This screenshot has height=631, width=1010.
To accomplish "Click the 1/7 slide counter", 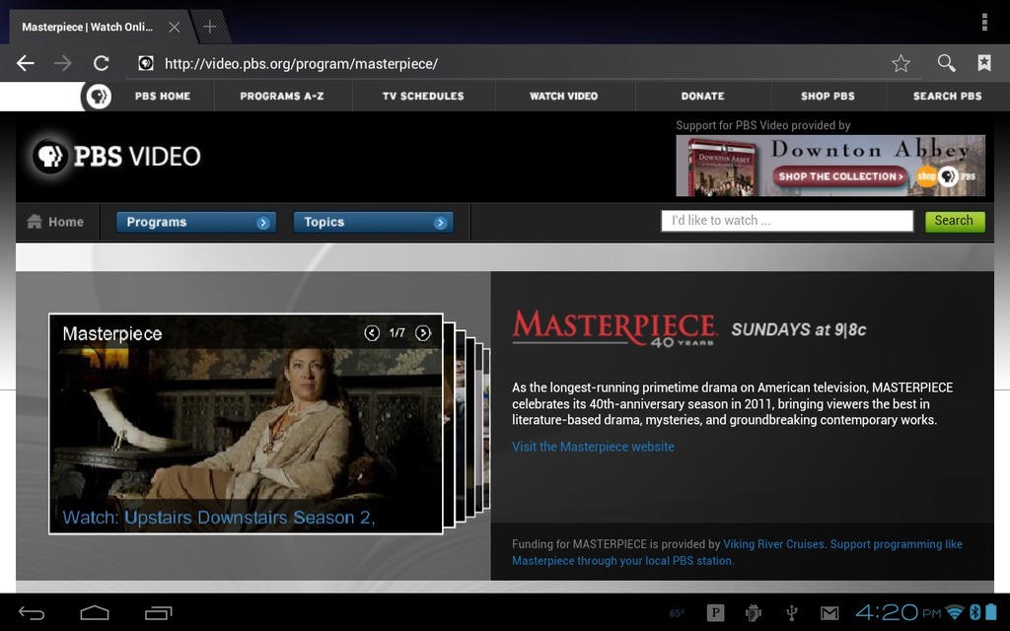I will (397, 333).
